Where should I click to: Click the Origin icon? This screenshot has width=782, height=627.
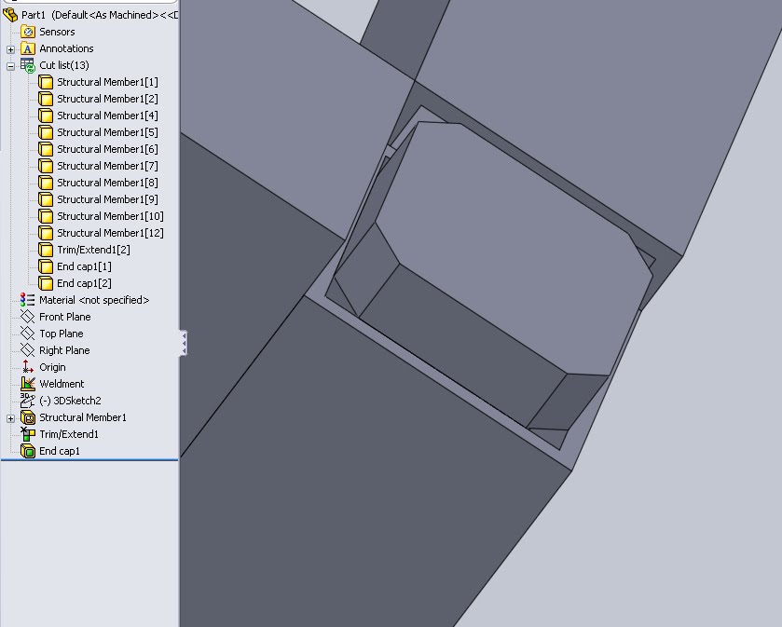pyautogui.click(x=27, y=367)
